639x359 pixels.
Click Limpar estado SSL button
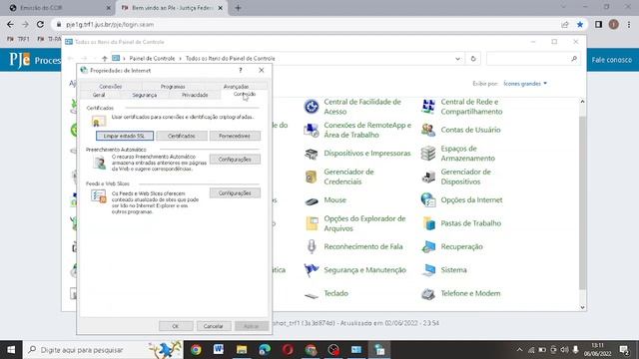click(x=125, y=136)
